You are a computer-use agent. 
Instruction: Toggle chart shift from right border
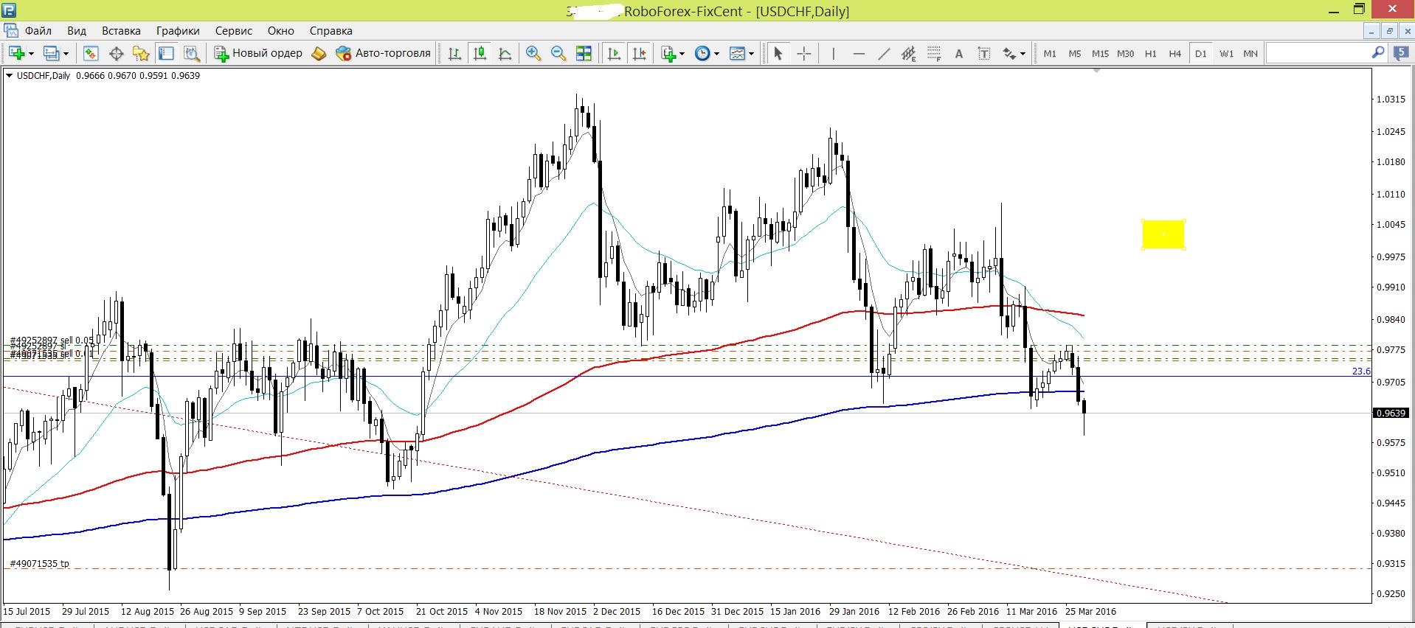pos(639,53)
